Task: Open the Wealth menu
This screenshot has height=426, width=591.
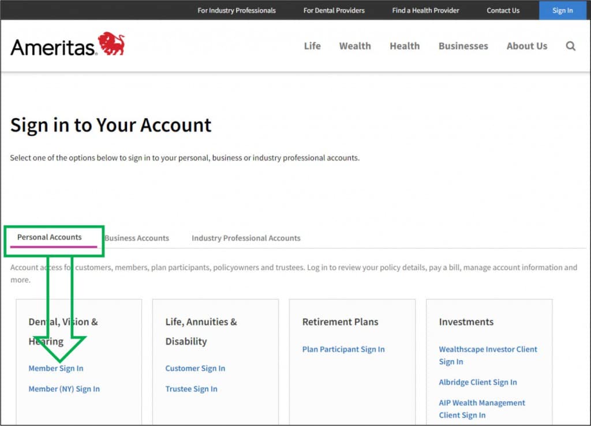Action: click(x=355, y=46)
